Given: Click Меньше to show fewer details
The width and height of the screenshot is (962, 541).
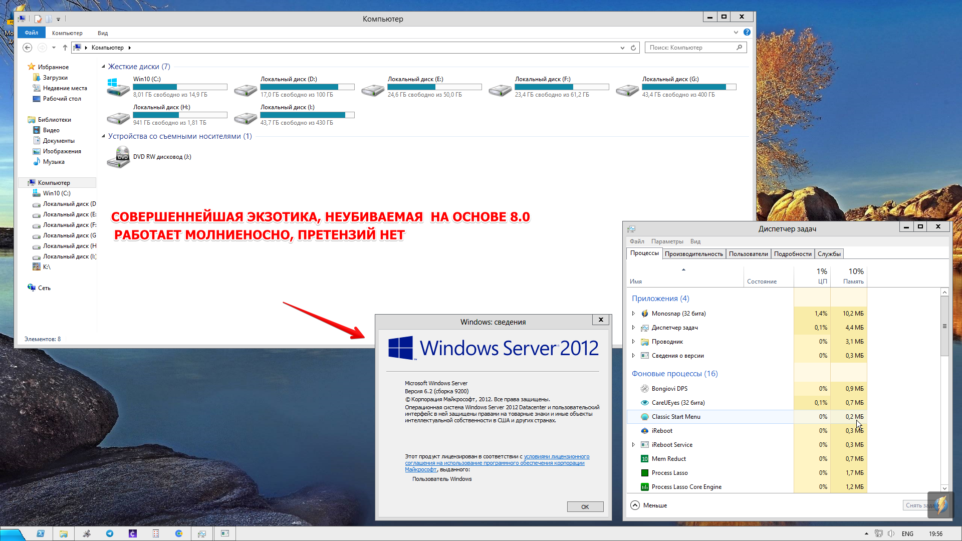Looking at the screenshot, I should [649, 505].
